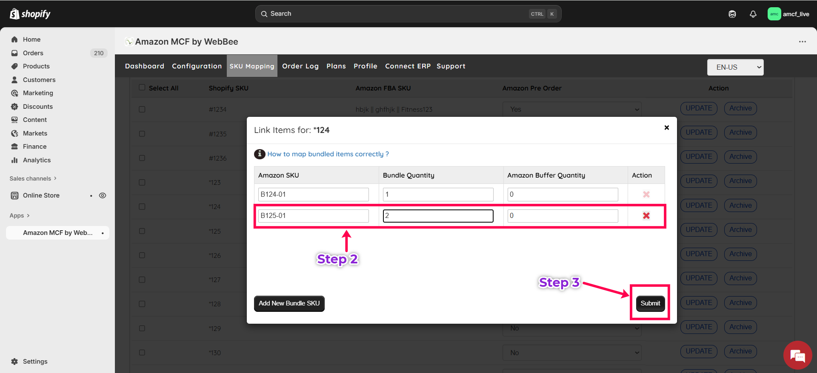Open Settings gear in sidebar
This screenshot has height=373, width=817.
pyautogui.click(x=15, y=362)
